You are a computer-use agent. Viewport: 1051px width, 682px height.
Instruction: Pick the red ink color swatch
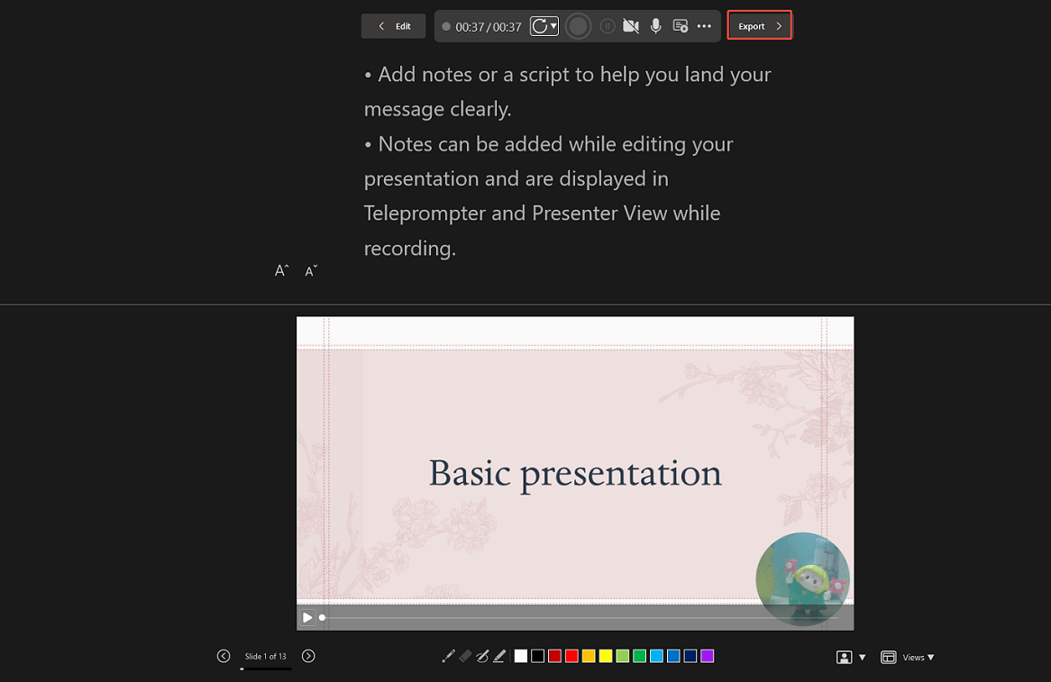[x=571, y=656]
